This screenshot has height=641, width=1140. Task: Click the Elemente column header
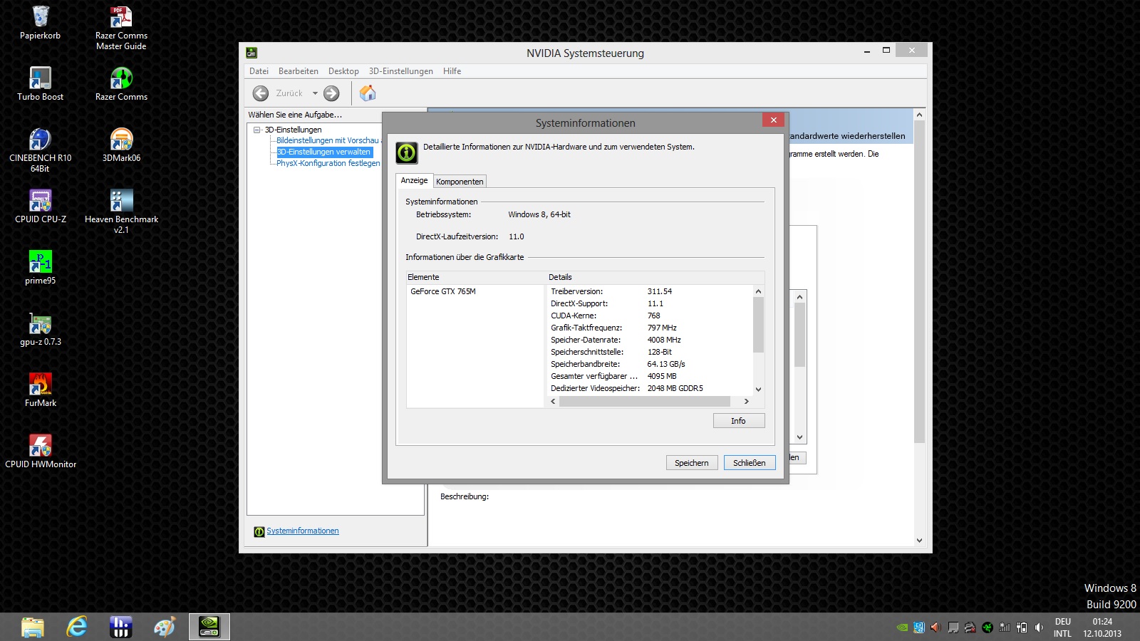pos(475,277)
